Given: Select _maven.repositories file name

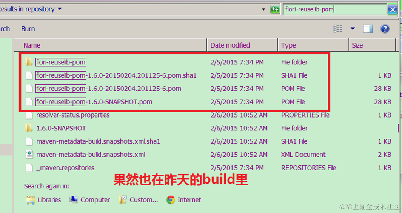Looking at the screenshot, I should point(65,168).
